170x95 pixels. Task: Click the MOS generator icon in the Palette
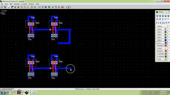point(157,19)
